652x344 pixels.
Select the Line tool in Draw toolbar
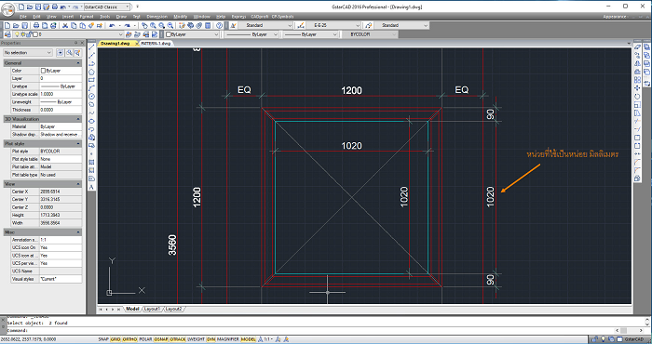[x=92, y=46]
